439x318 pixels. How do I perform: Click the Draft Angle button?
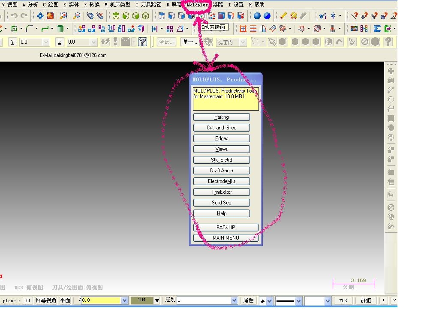222,171
